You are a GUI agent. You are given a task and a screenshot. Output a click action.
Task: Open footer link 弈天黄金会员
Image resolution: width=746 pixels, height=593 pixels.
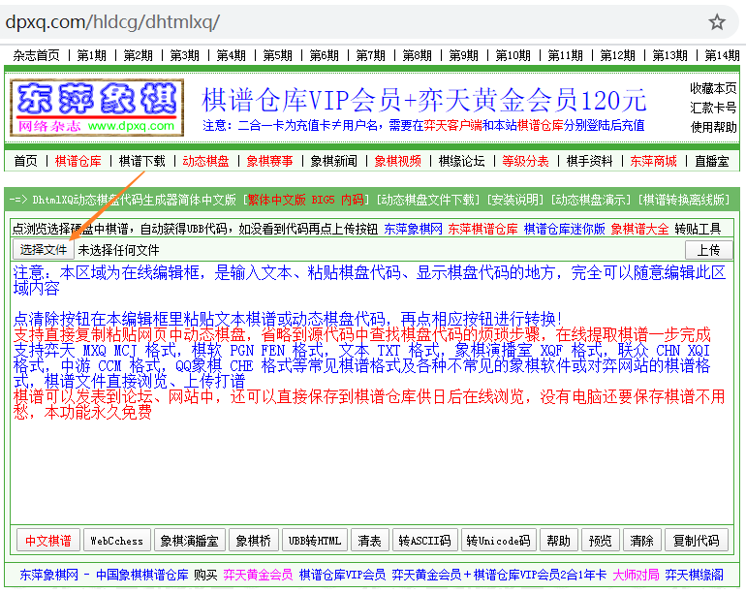point(259,576)
